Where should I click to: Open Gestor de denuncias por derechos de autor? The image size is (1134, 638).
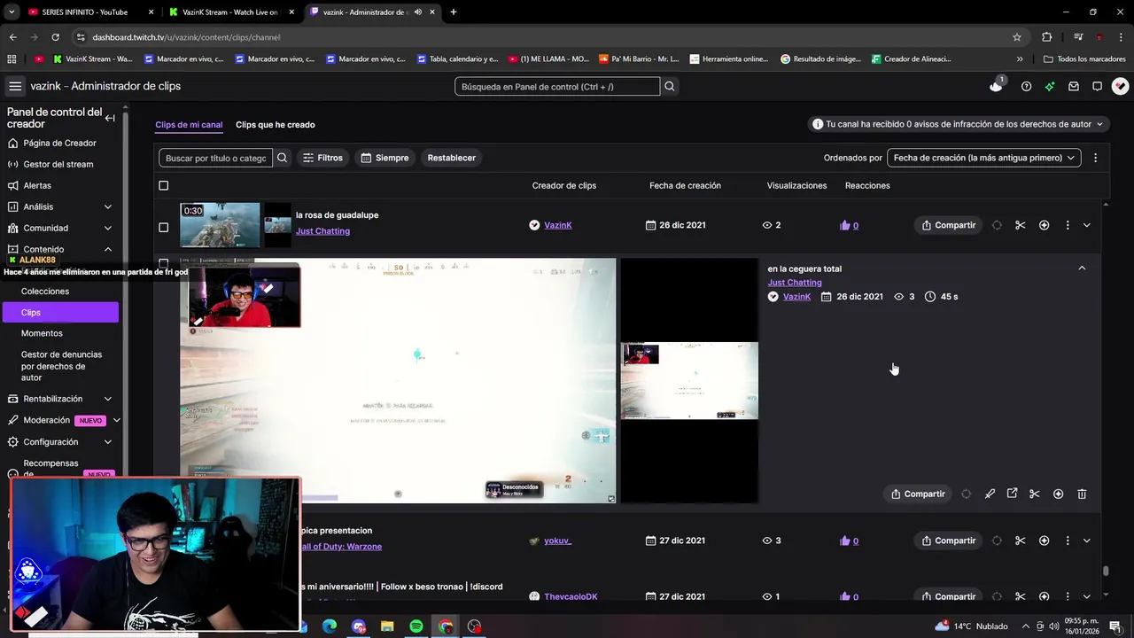click(61, 366)
